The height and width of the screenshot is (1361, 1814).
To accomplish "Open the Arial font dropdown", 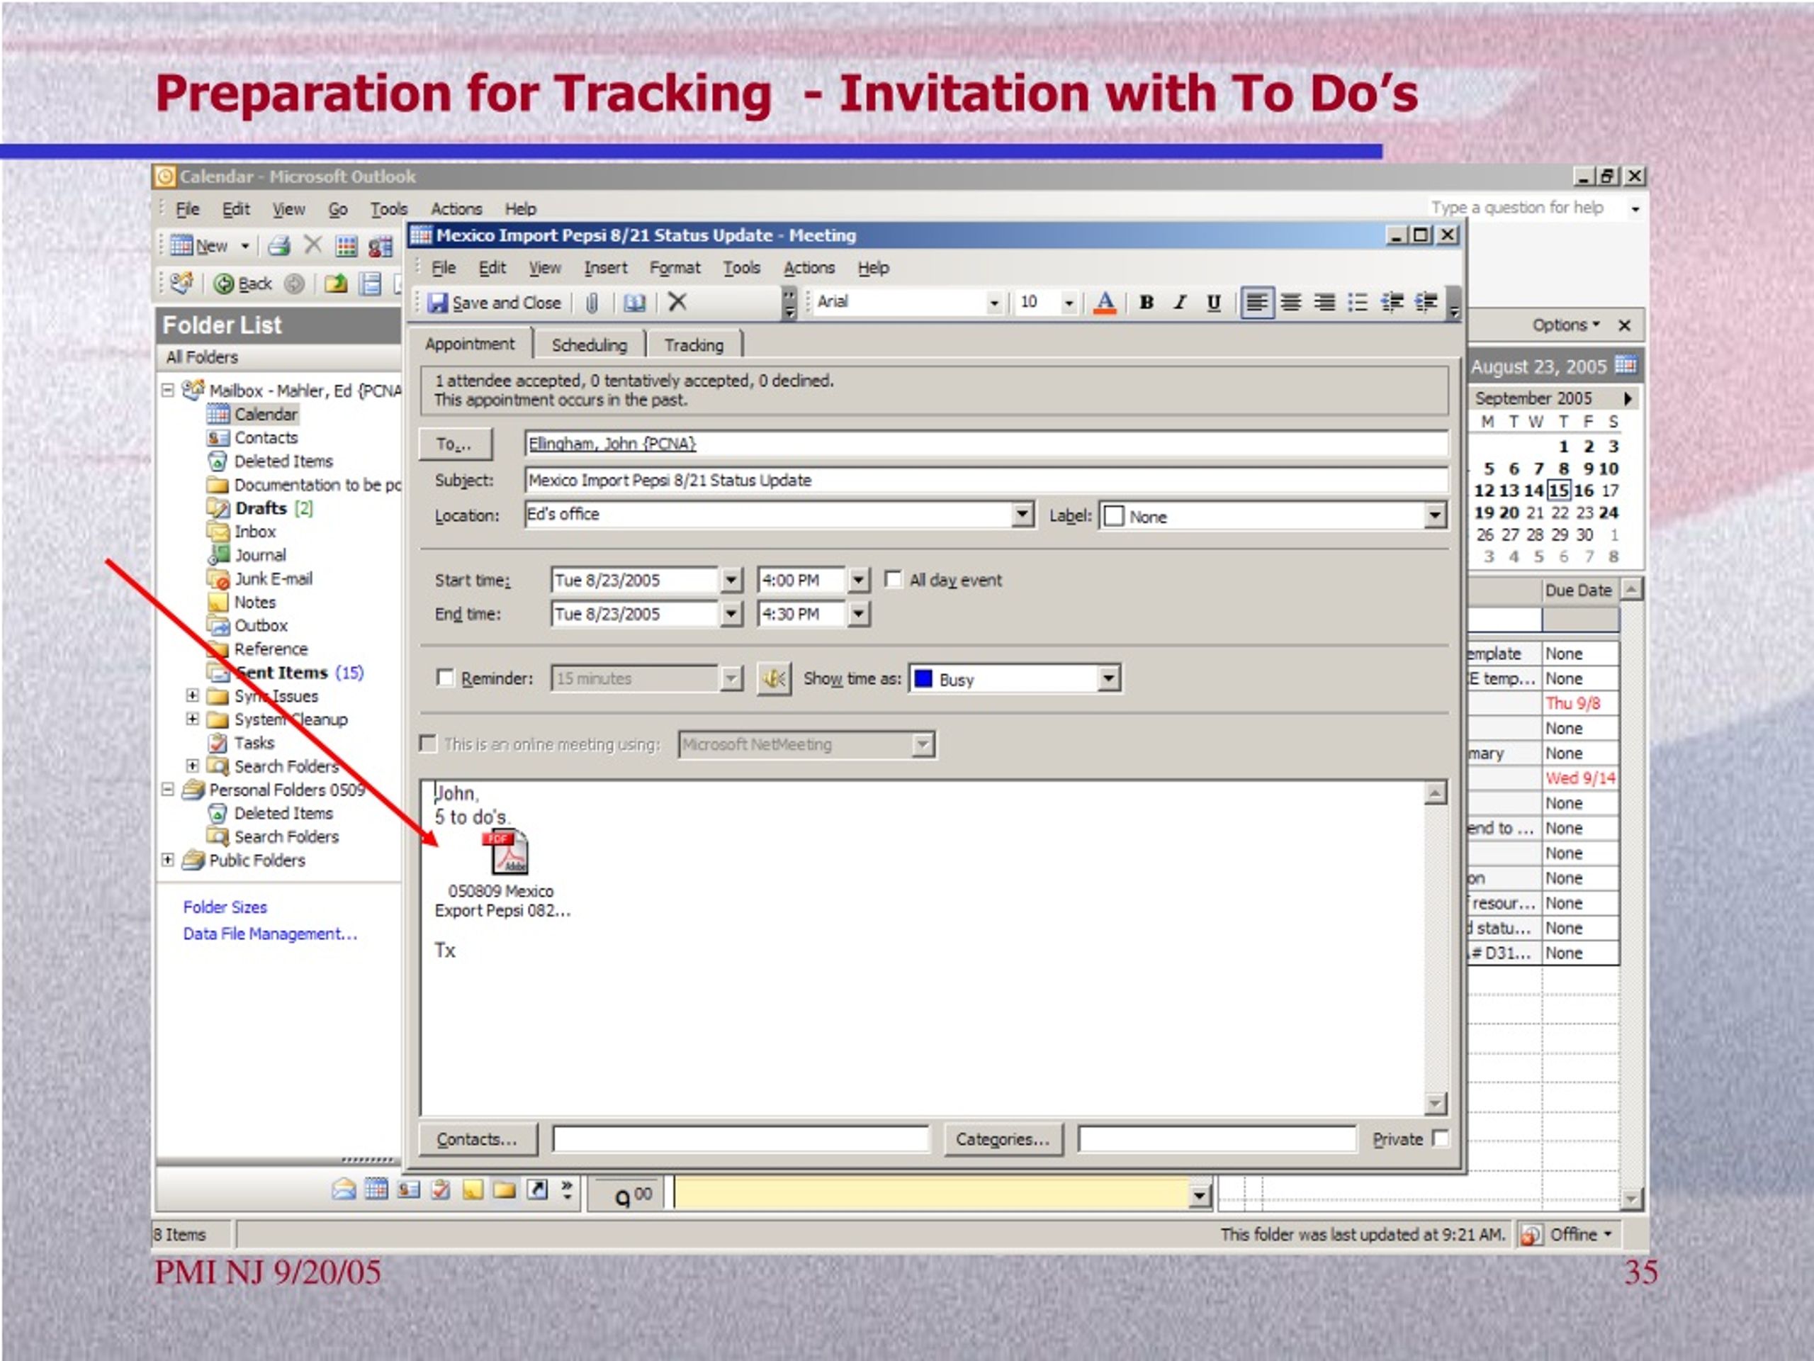I will tap(994, 303).
